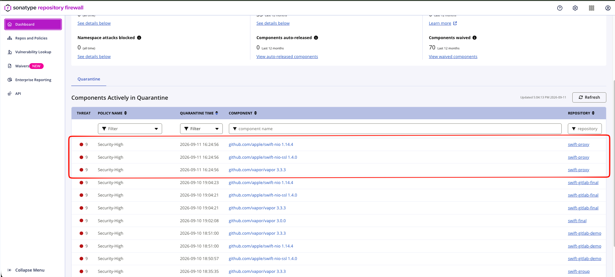The height and width of the screenshot is (277, 615).
Task: Show info for Namespace attacks blocked
Action: (x=139, y=38)
